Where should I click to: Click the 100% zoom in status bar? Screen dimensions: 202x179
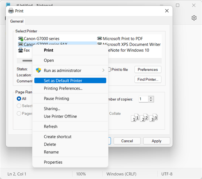point(81,174)
